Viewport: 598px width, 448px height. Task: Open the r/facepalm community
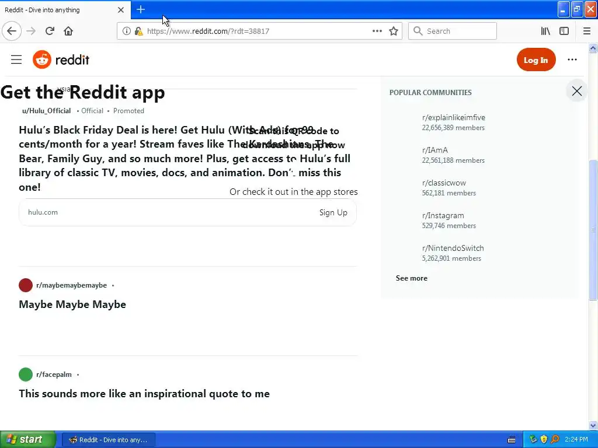click(54, 374)
